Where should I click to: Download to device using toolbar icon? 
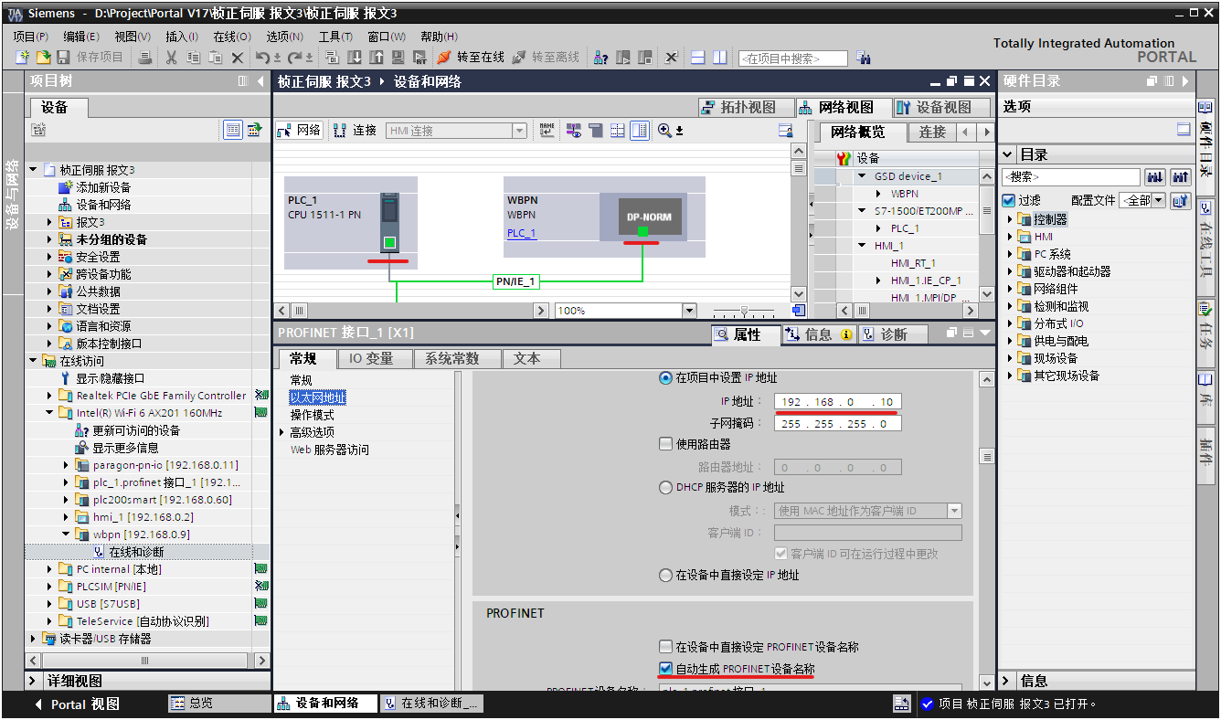[x=354, y=58]
